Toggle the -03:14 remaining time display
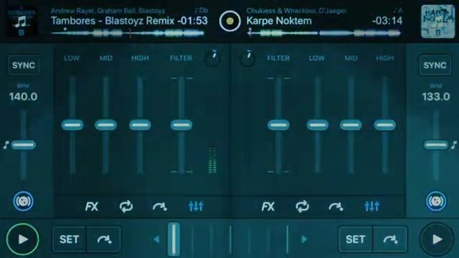 tap(387, 21)
